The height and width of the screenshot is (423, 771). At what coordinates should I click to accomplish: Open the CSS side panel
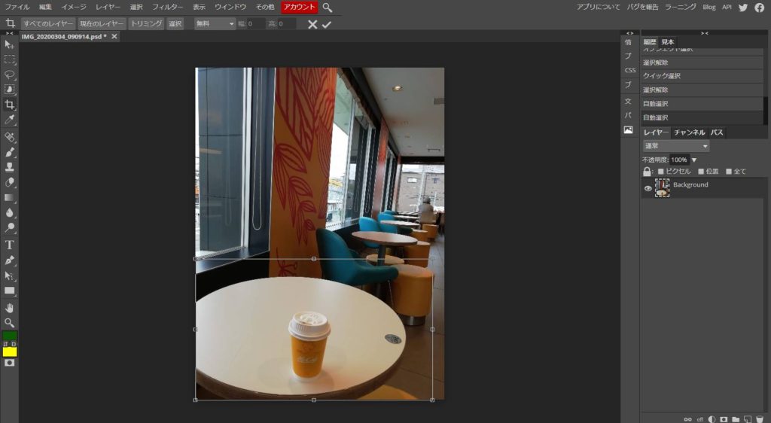[630, 70]
